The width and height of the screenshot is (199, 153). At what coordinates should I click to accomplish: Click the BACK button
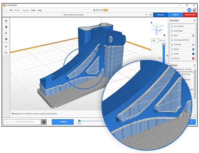point(63,122)
